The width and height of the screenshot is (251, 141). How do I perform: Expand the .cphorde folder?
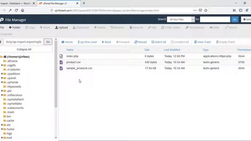tap(2, 82)
